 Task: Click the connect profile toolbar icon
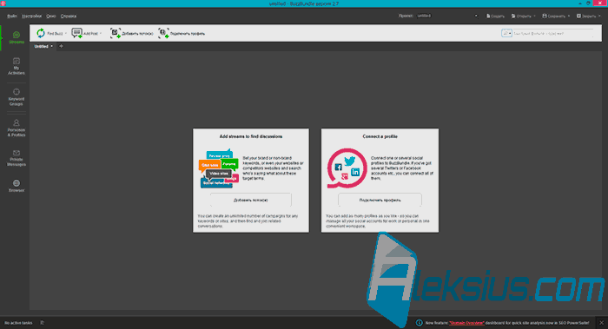(163, 33)
